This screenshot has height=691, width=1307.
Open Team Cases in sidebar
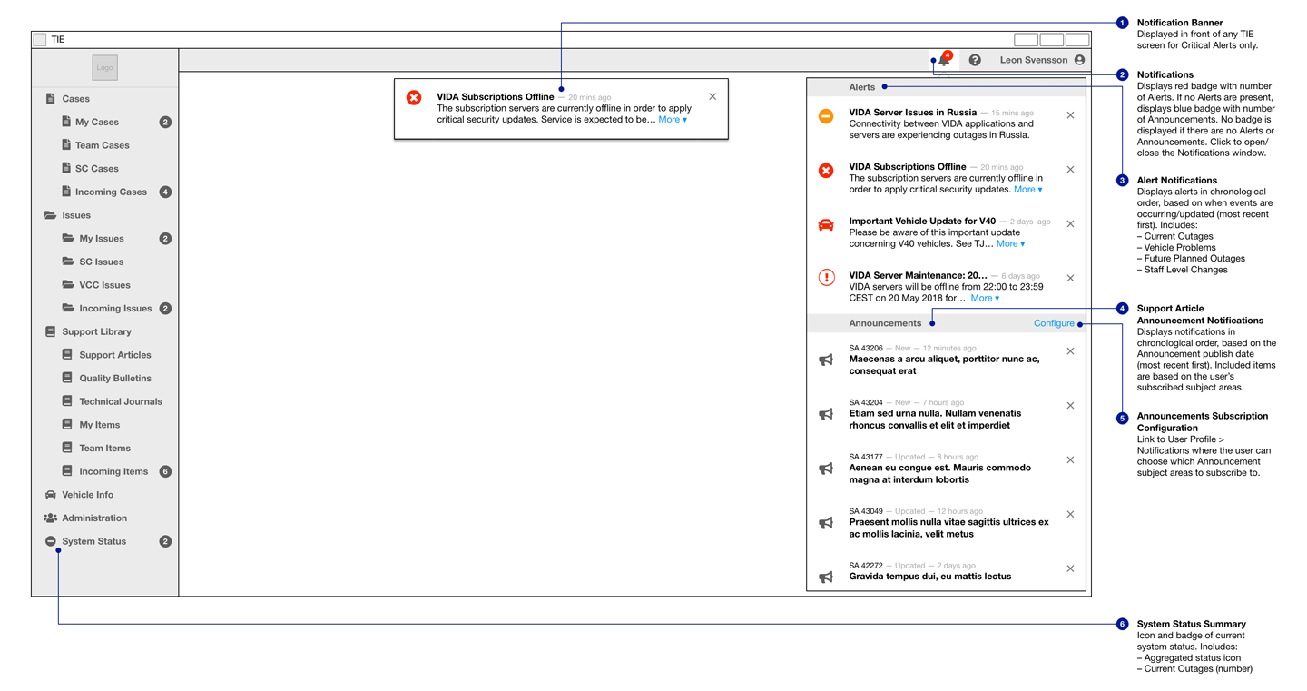pos(104,145)
